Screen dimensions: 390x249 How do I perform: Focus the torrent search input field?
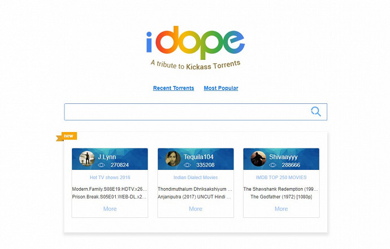click(x=187, y=112)
